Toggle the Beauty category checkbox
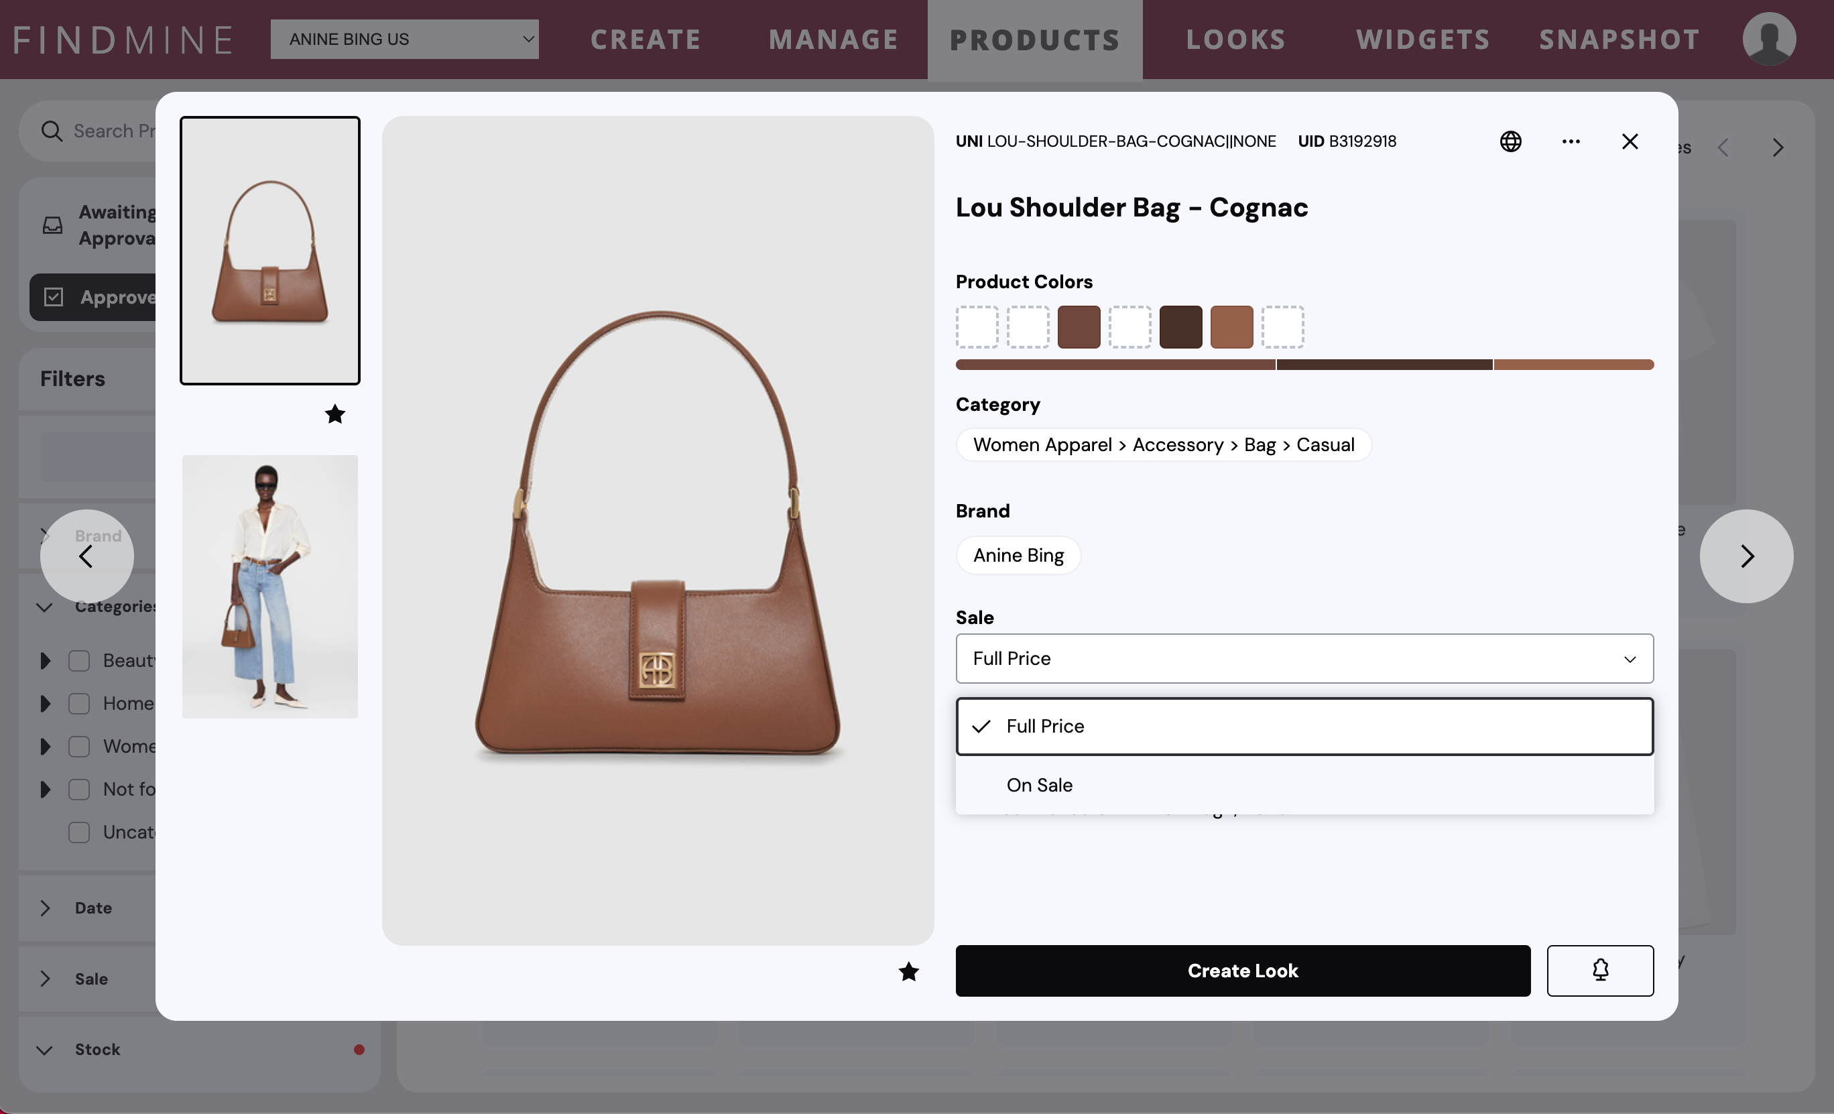This screenshot has width=1834, height=1114. click(79, 661)
